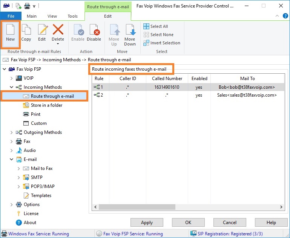Select the Custom incoming method
Viewport: 290px width, 238px height.
[39, 123]
